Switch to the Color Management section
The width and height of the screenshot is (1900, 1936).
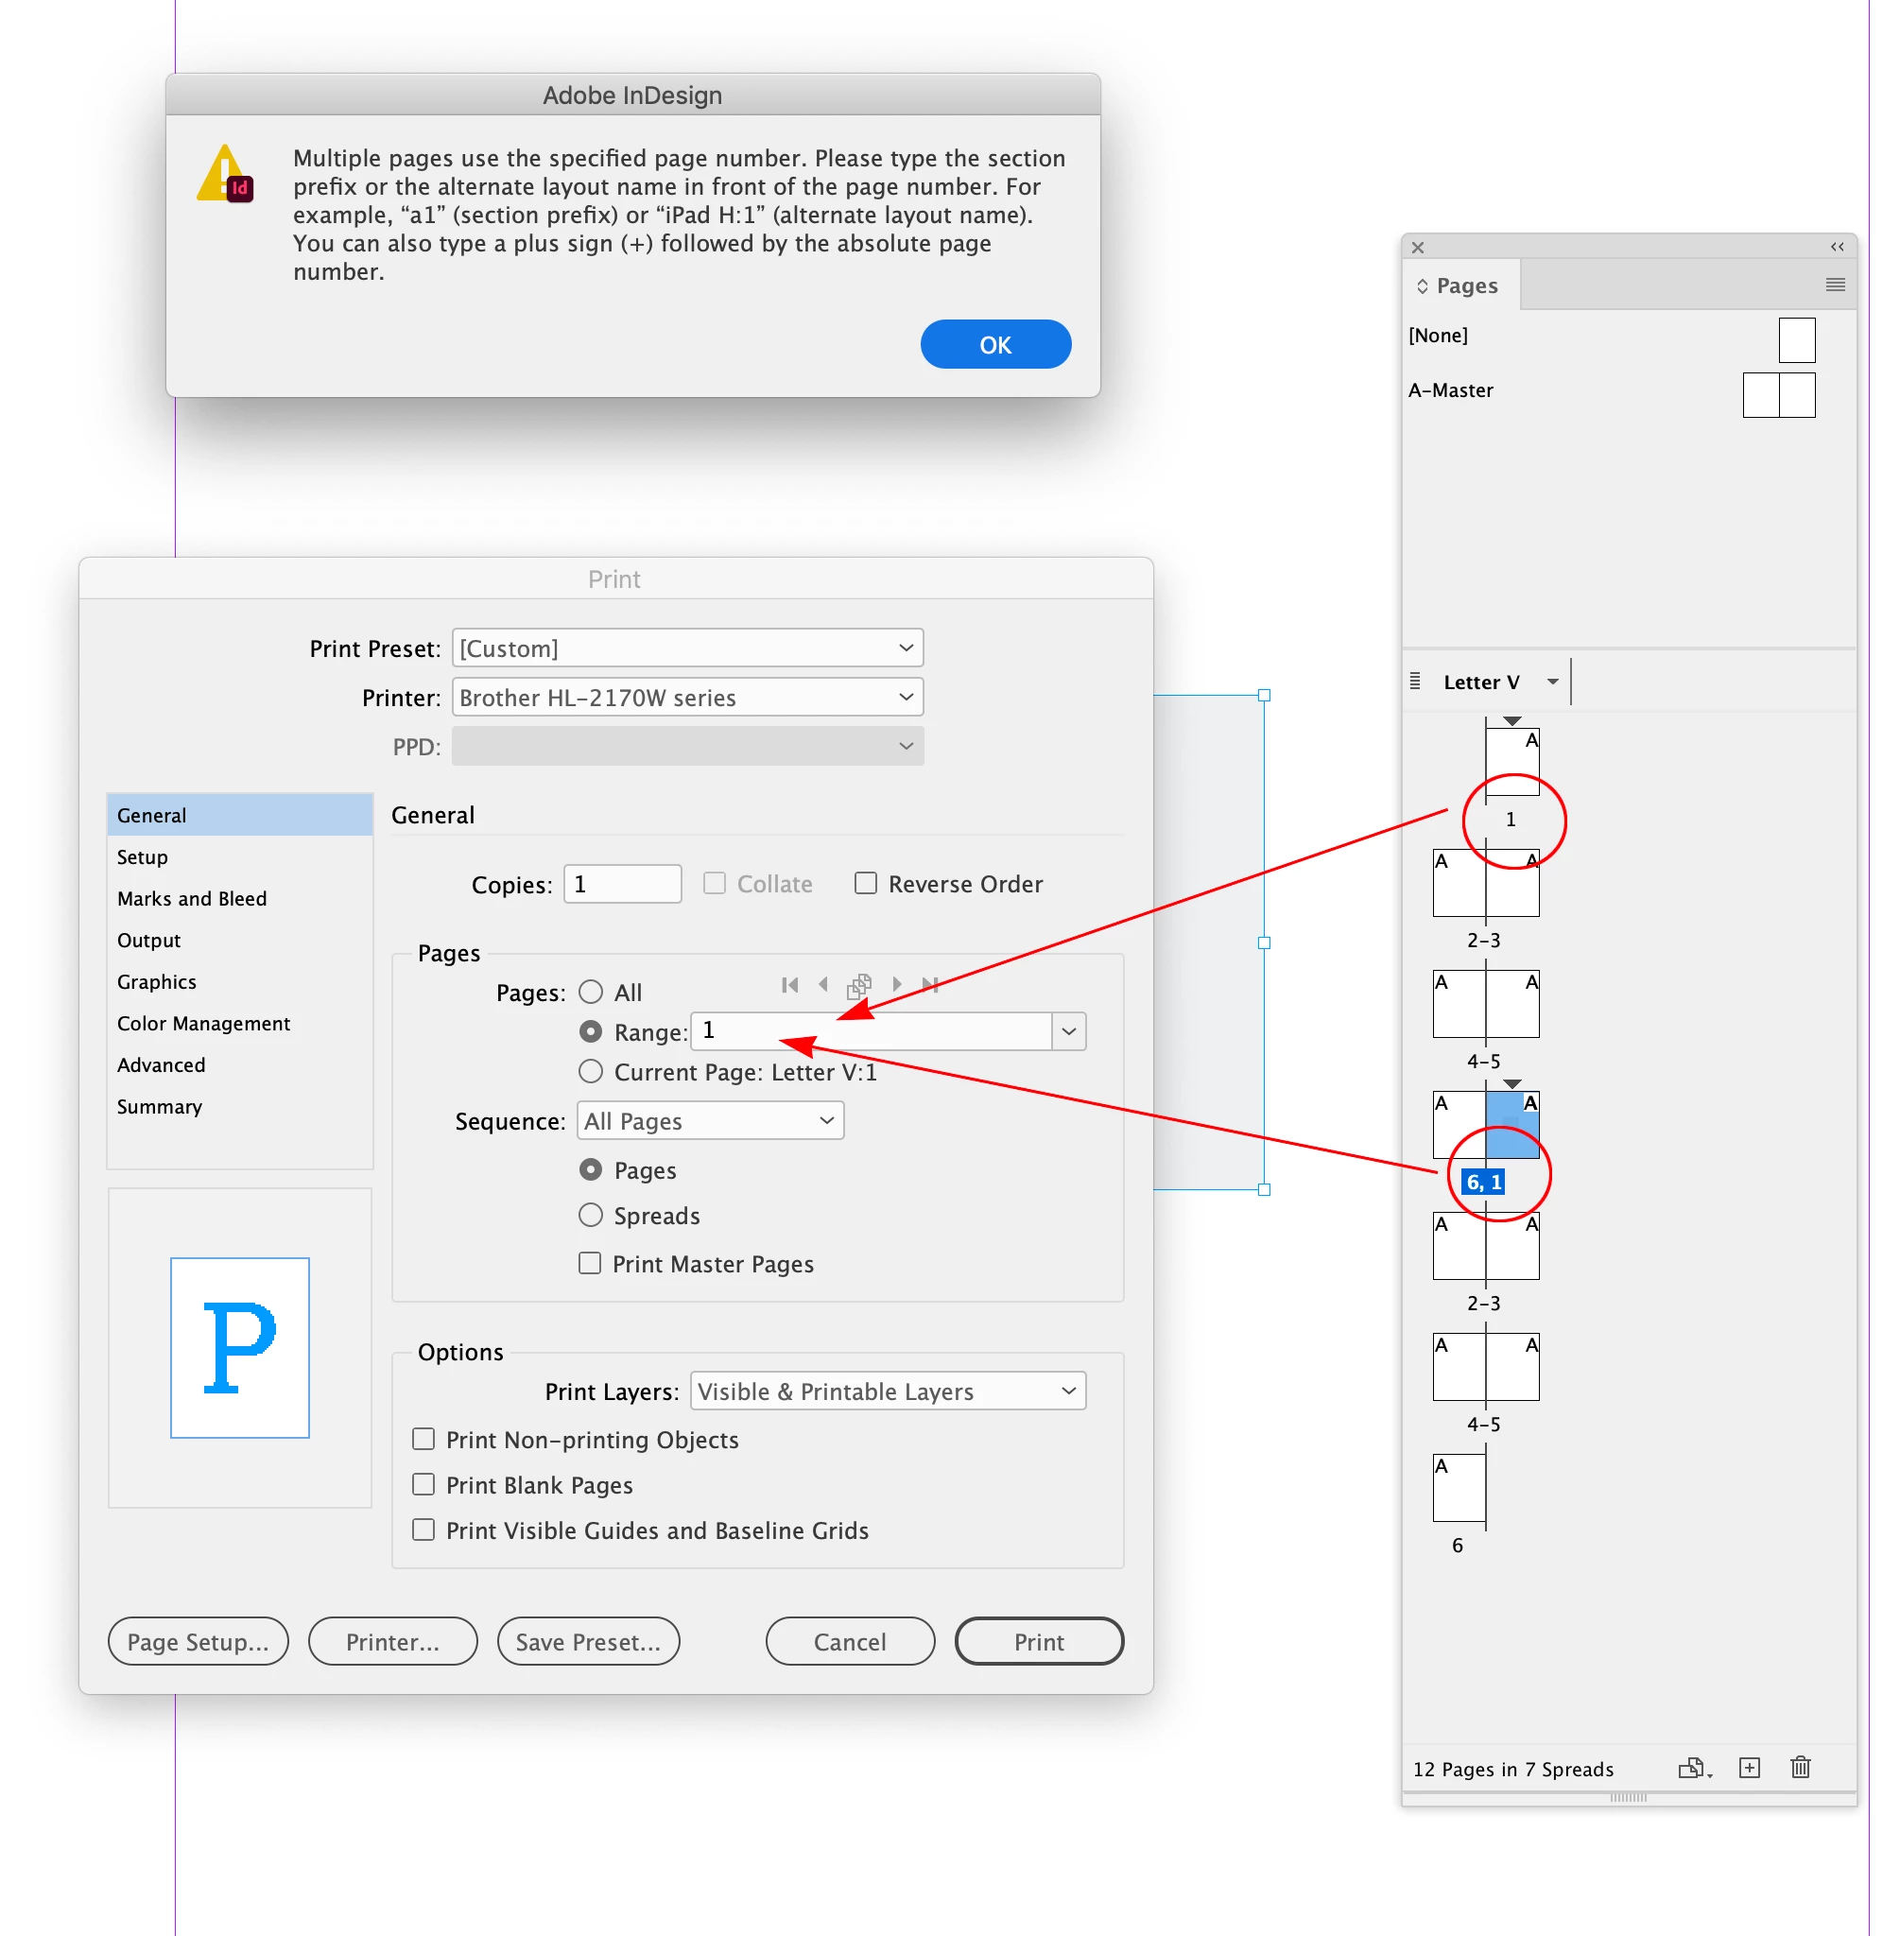click(203, 1024)
